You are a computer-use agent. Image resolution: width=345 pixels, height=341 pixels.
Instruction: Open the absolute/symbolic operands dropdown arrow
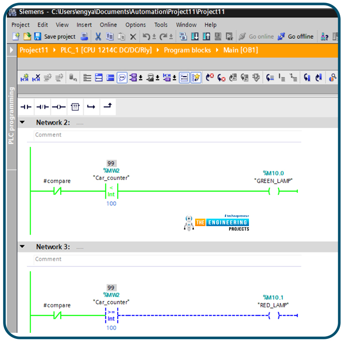[x=140, y=78]
